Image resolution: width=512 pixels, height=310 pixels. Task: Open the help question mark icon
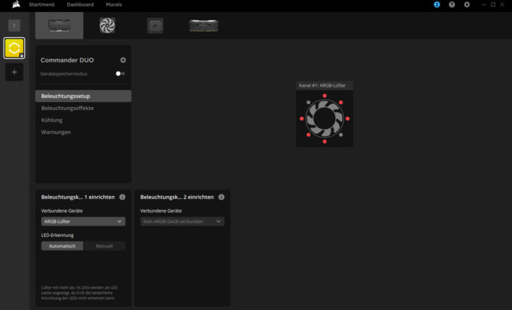click(x=452, y=5)
